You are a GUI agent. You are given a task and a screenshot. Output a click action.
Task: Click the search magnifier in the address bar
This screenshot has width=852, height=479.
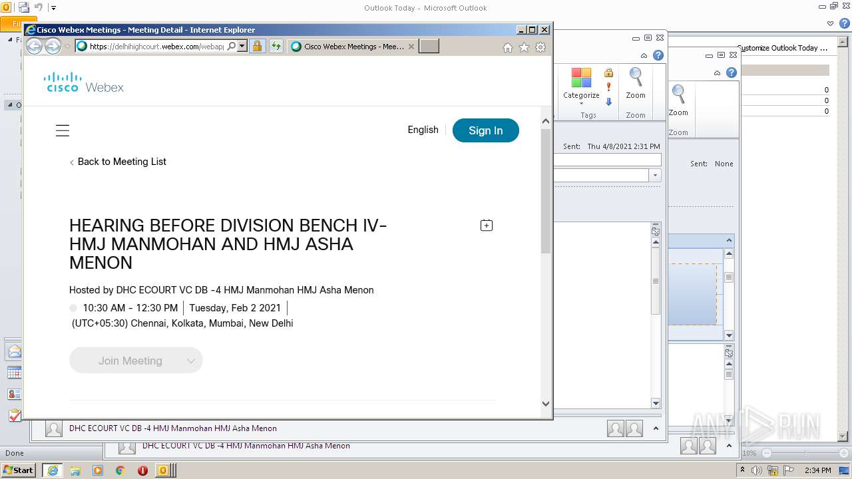(x=231, y=47)
